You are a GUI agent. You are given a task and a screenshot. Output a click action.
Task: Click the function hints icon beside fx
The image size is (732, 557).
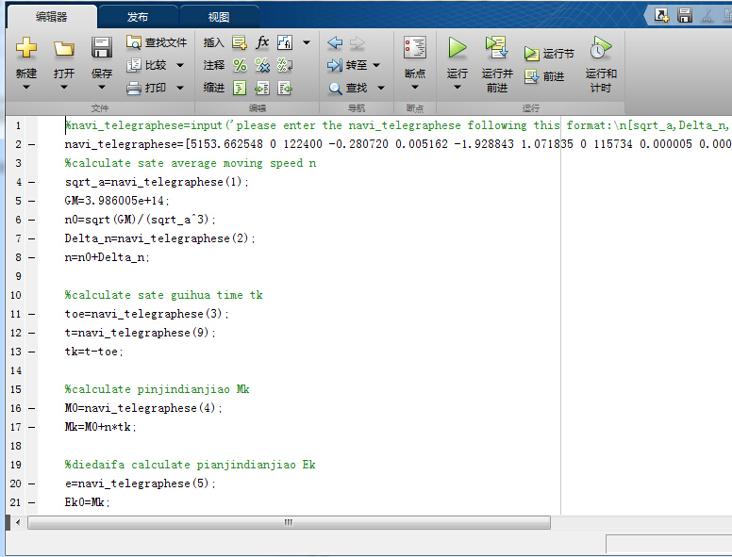[x=285, y=42]
